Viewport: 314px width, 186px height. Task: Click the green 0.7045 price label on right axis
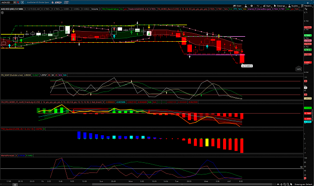(x=308, y=36)
